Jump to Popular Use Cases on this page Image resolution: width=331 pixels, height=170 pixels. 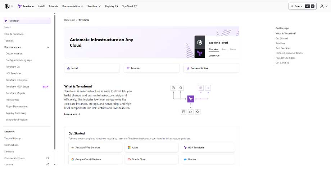[285, 58]
